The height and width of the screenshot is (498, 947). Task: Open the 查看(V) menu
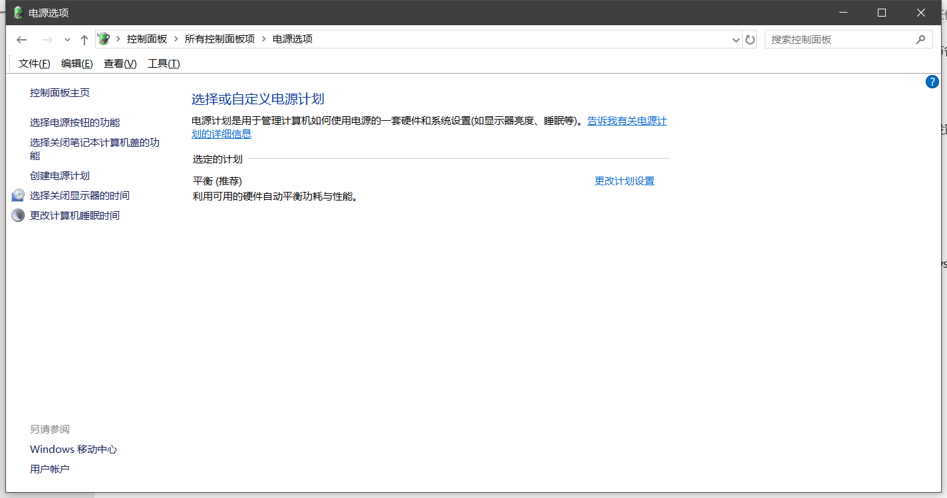(x=120, y=64)
